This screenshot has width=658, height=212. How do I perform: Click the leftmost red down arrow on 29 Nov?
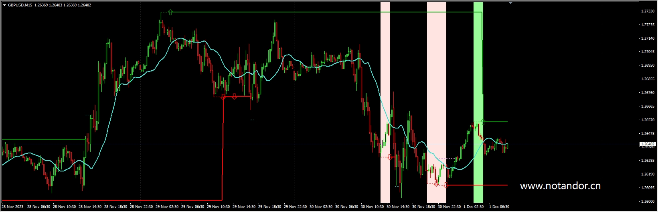click(223, 97)
